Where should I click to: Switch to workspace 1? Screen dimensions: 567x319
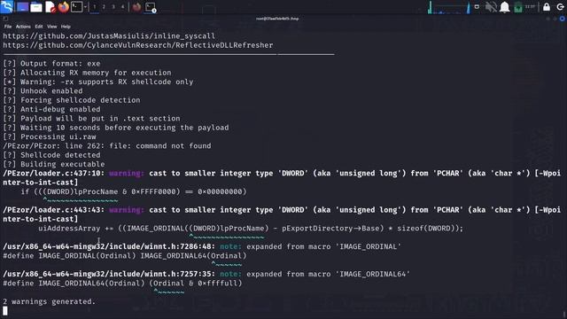tap(95, 7)
